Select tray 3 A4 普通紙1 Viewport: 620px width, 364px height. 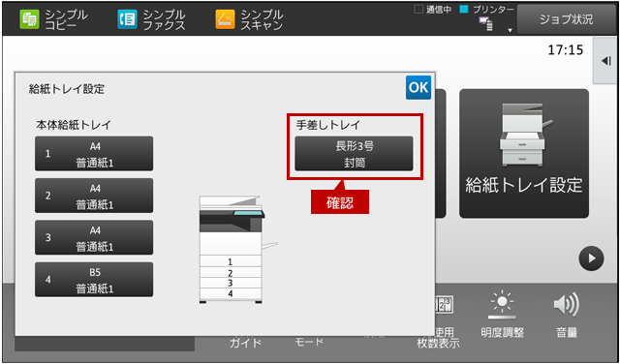coord(94,237)
